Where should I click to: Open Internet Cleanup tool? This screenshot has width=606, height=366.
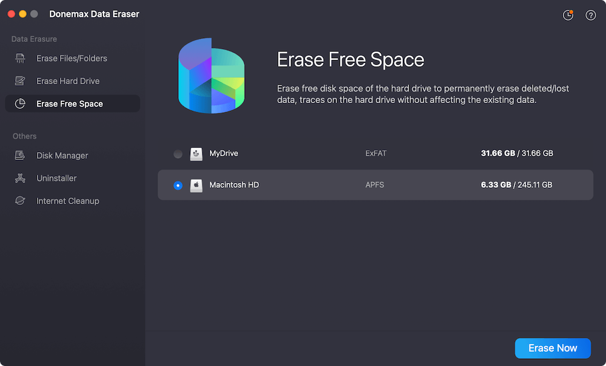[67, 201]
